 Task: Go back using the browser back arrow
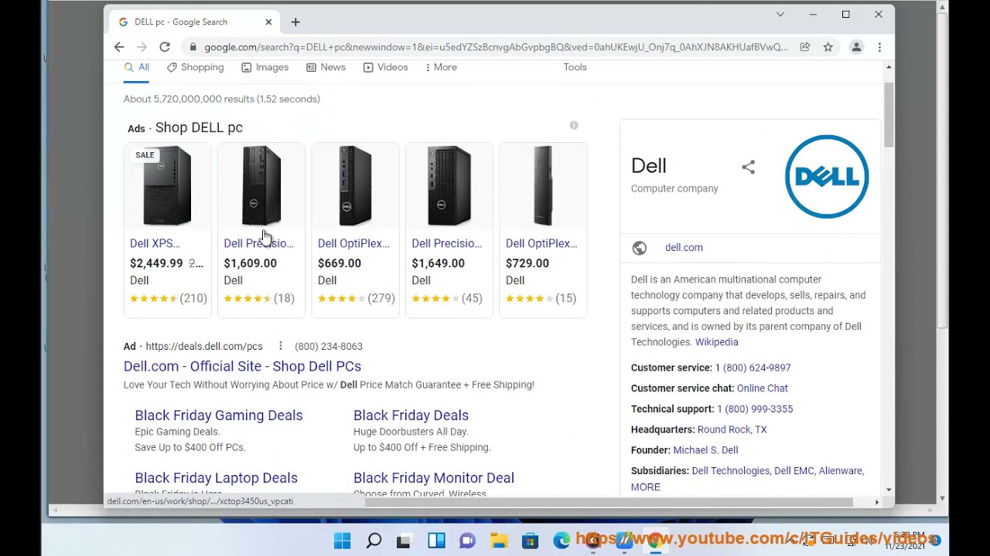pos(119,47)
